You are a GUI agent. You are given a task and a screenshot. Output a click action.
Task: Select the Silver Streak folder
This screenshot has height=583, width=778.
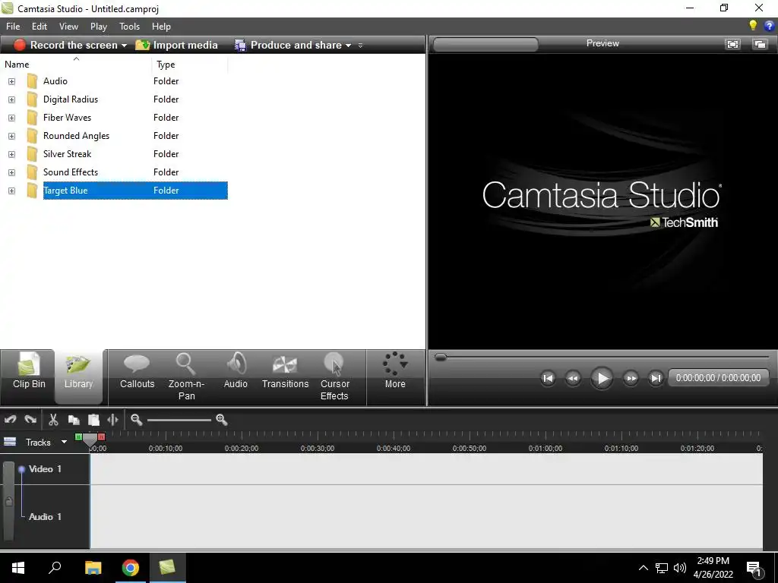(x=67, y=153)
